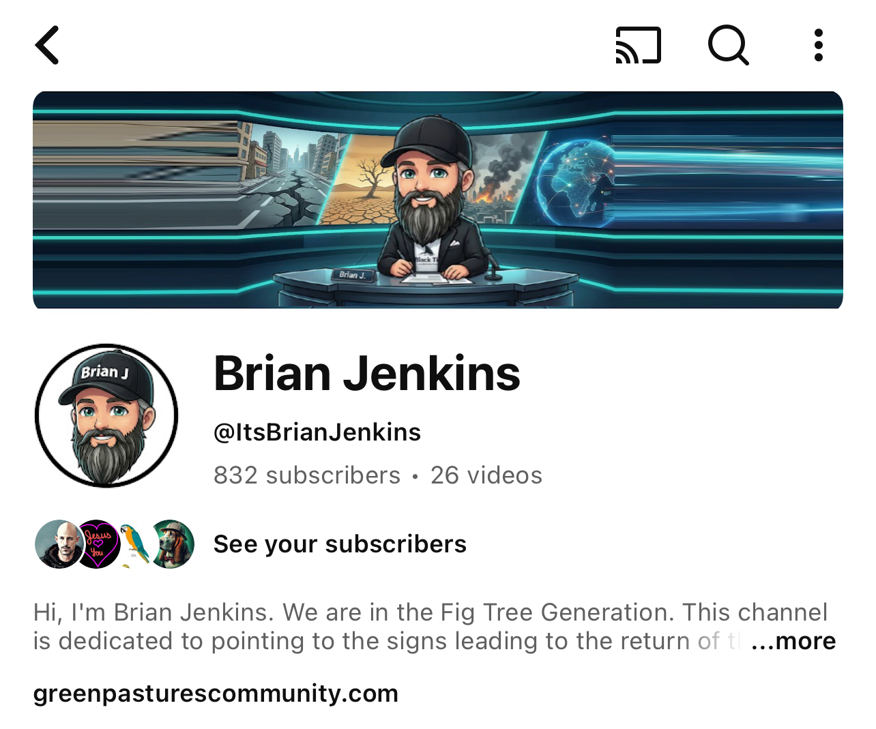Tap the Jesus heart subscriber avatar
Viewport: 876px width, 729px height.
point(98,544)
